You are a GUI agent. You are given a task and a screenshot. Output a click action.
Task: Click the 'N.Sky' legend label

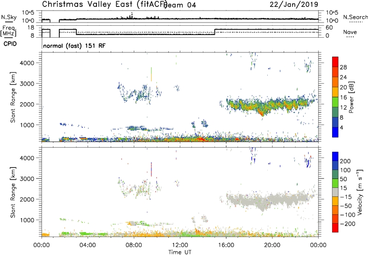coord(9,17)
